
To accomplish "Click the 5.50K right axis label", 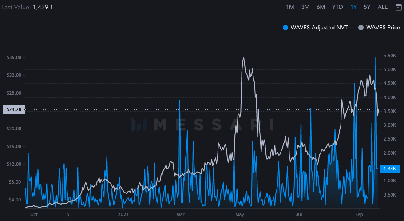I will pyautogui.click(x=390, y=56).
